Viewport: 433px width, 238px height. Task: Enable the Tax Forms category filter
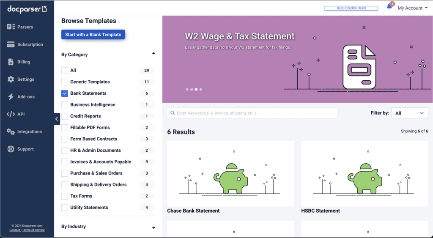tap(65, 196)
